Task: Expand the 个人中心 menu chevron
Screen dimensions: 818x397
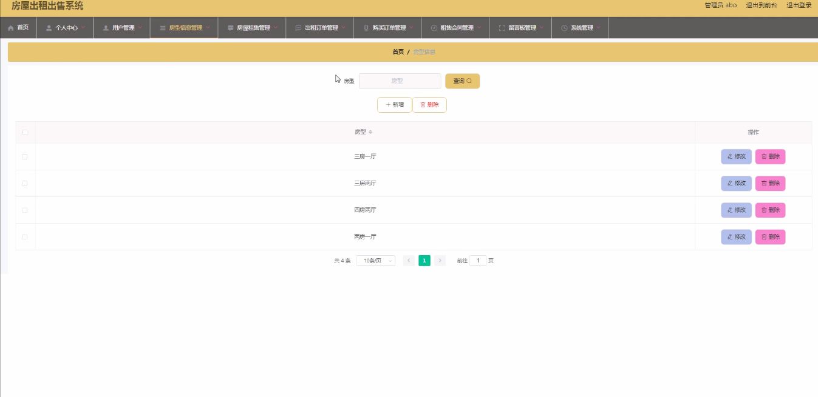Action: tap(83, 27)
